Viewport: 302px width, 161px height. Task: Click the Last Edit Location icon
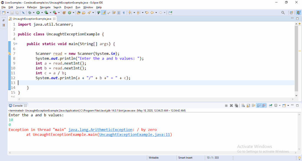coord(147,13)
